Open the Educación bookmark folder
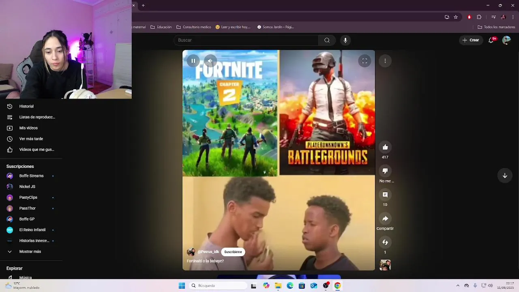This screenshot has width=519, height=292. click(x=161, y=27)
